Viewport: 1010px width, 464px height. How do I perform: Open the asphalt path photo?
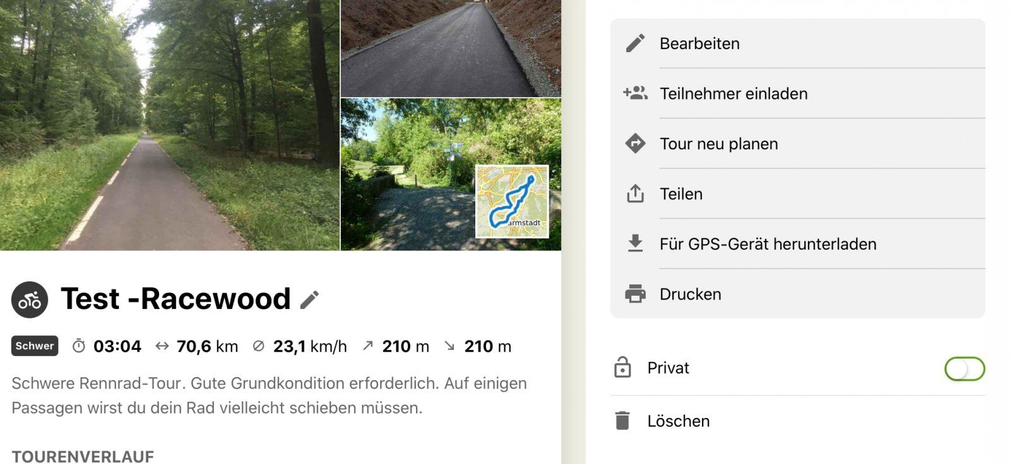(451, 48)
